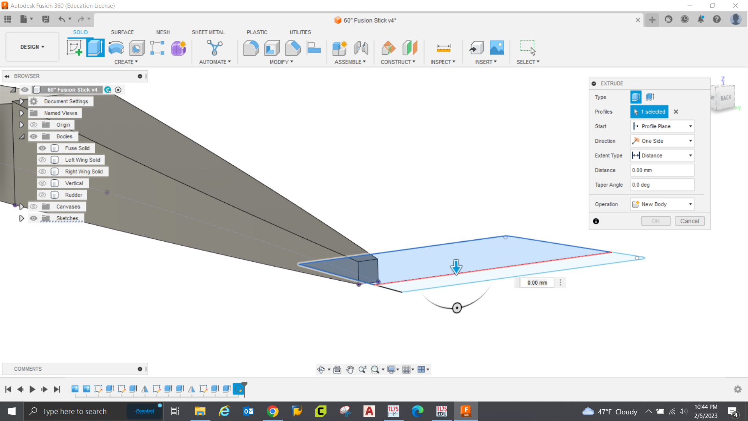Click Cancel in Extrude dialog
Screen dimensions: 748x421
pyautogui.click(x=690, y=221)
